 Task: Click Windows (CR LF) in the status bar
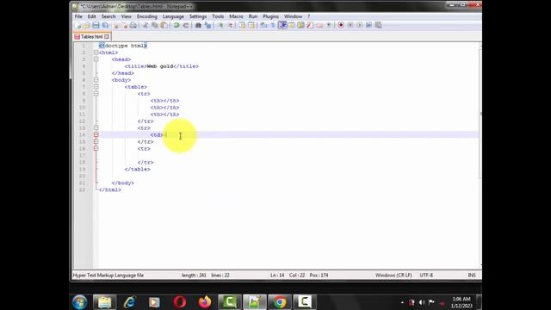(x=393, y=276)
